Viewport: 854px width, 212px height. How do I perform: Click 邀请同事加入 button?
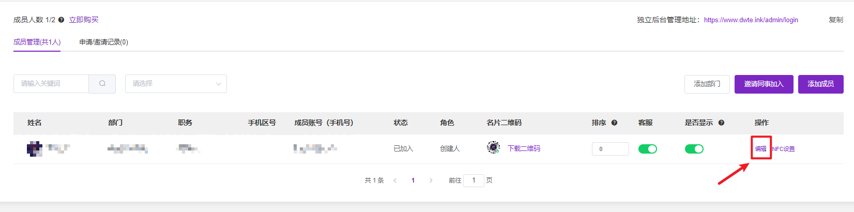coord(764,84)
